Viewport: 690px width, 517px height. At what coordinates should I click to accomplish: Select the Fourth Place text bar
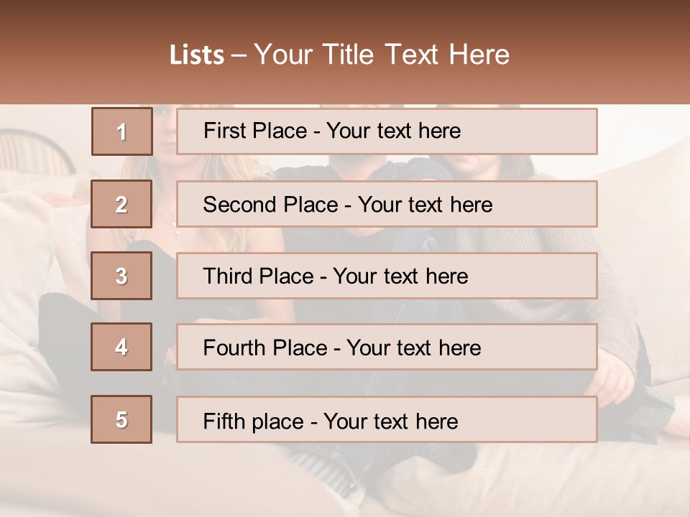(387, 347)
